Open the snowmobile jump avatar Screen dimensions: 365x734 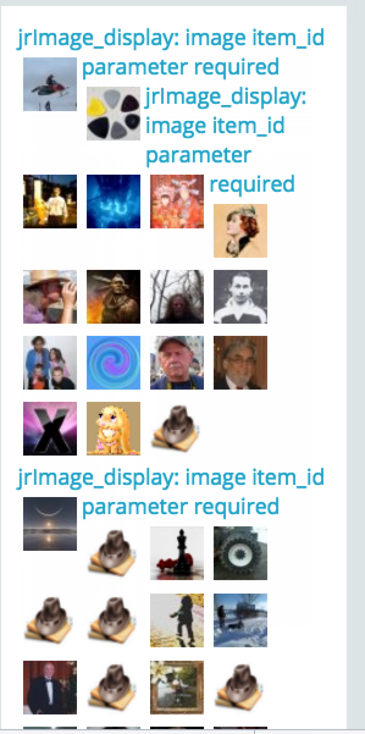(x=50, y=84)
